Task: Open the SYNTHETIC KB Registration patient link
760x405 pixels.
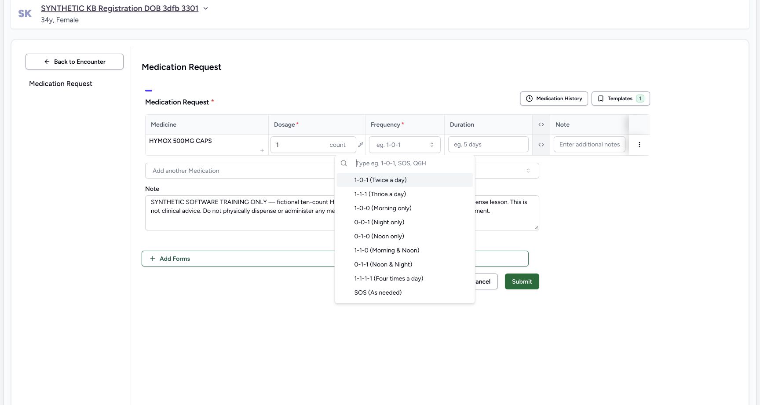Action: 120,8
